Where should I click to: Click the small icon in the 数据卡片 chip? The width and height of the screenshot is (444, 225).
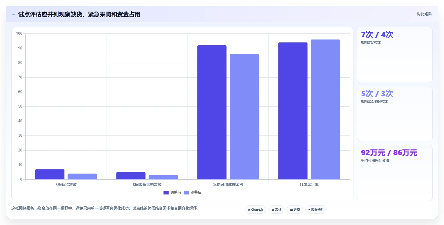(309, 210)
